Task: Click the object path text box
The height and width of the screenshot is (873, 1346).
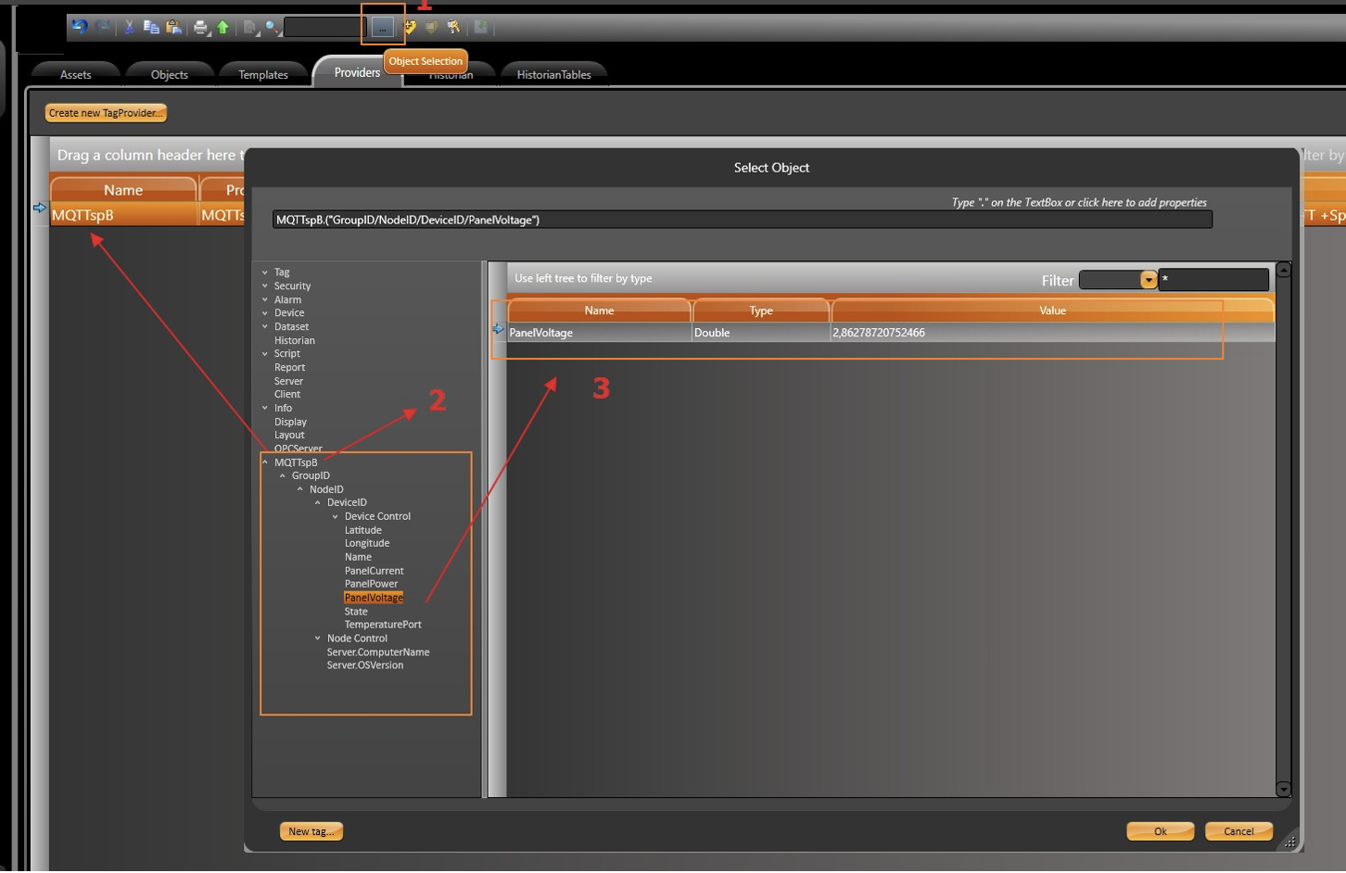Action: coord(742,220)
